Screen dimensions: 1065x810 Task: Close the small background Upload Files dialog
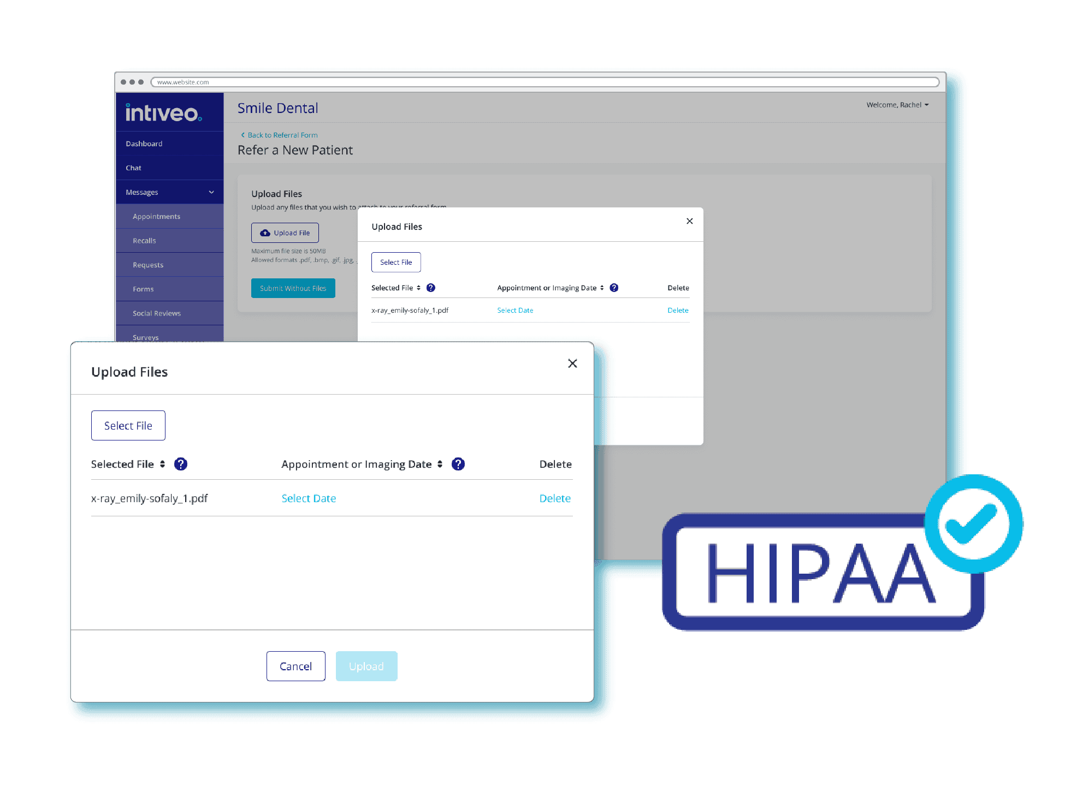click(x=690, y=221)
